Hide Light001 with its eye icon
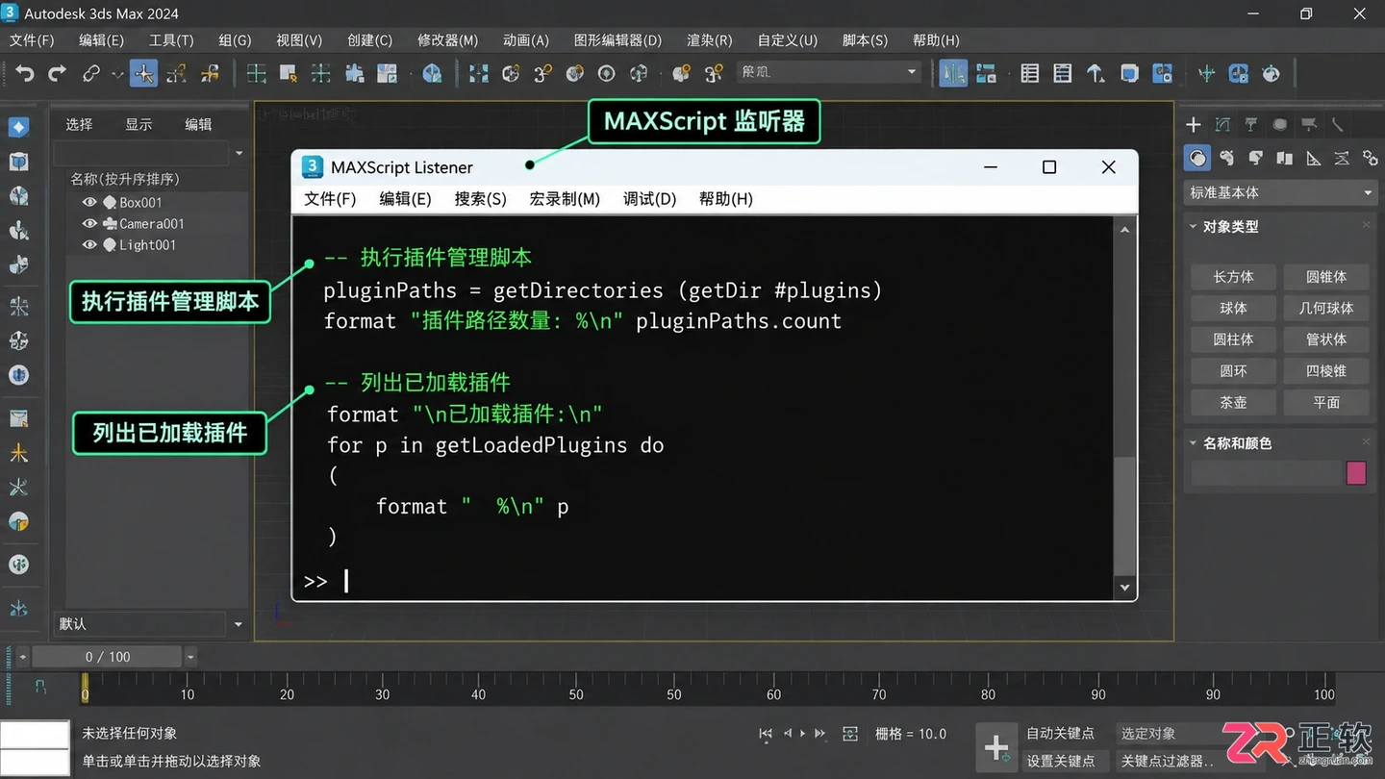Screen dimensions: 1385x779 pyautogui.click(x=89, y=244)
